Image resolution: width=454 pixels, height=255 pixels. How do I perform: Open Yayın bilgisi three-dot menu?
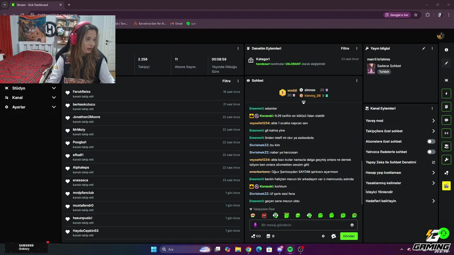(432, 49)
